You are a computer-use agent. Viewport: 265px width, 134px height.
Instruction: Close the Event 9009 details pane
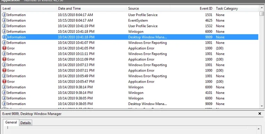260,114
